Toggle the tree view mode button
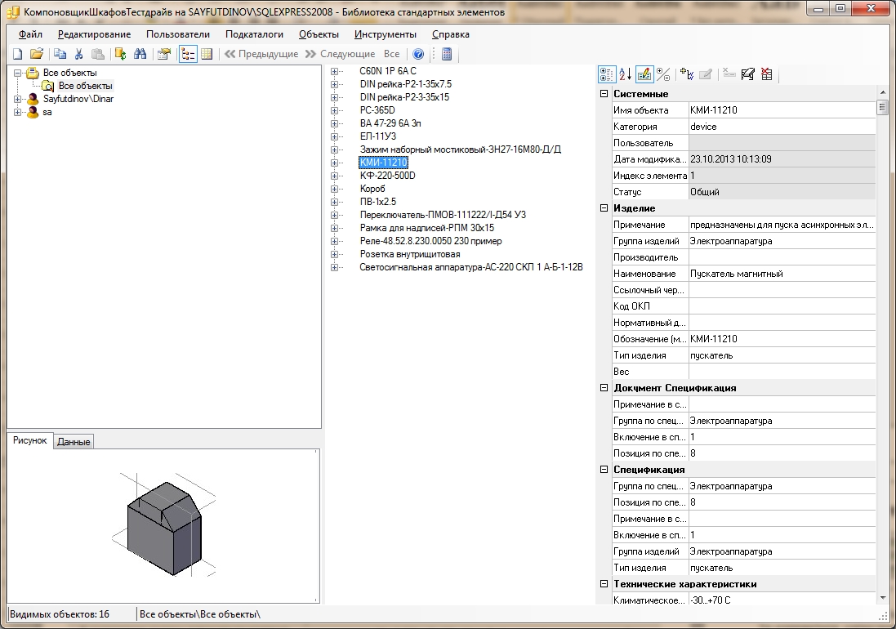896x629 pixels. pos(188,54)
